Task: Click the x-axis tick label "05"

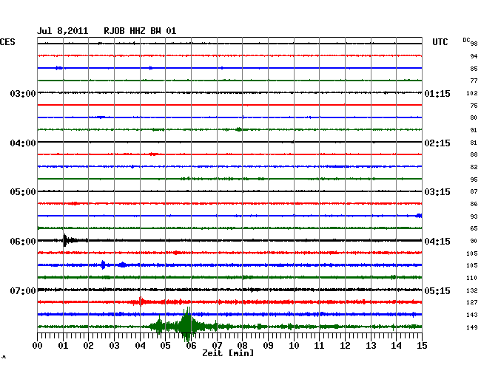Action: coord(165,345)
